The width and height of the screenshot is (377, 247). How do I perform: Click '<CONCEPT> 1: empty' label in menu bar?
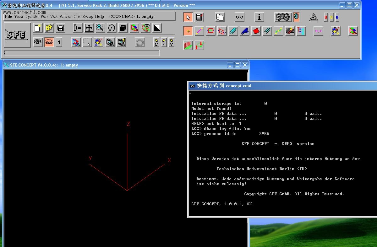coord(132,16)
